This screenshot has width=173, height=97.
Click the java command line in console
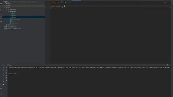click(x=89, y=67)
